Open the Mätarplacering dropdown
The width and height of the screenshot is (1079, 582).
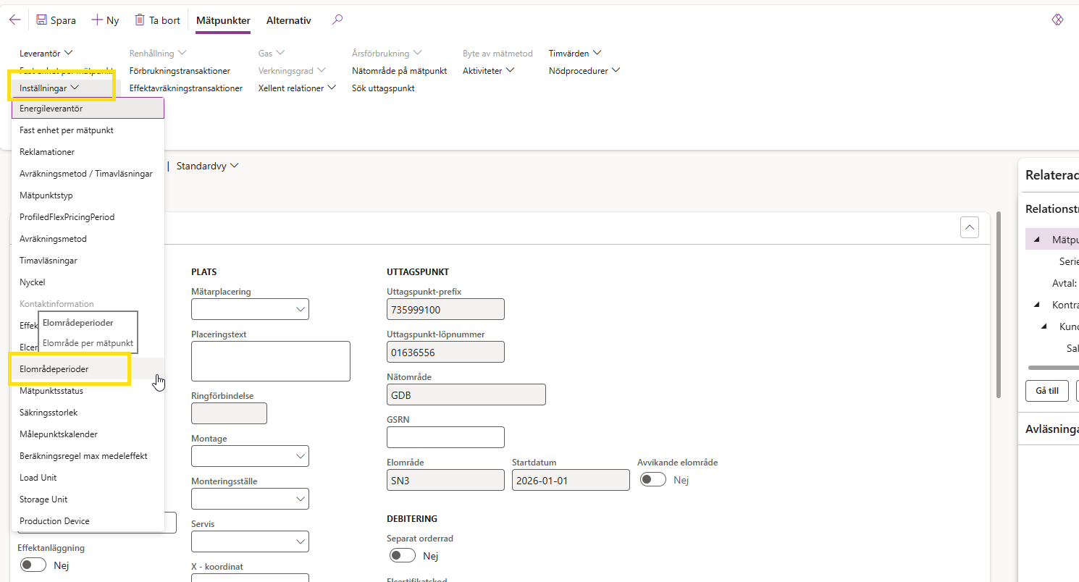pyautogui.click(x=250, y=309)
